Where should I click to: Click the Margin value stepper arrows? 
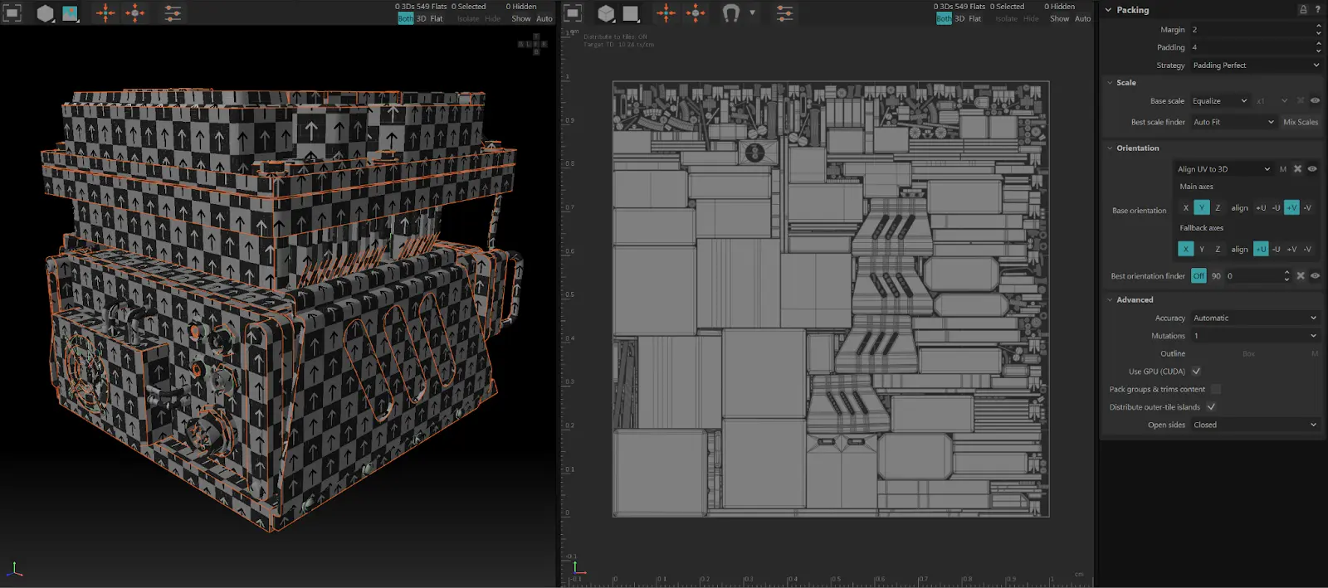[x=1318, y=30]
